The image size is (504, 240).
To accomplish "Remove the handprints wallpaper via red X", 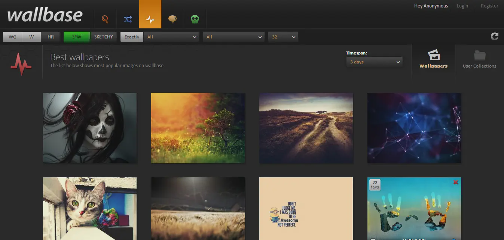I will 455,182.
